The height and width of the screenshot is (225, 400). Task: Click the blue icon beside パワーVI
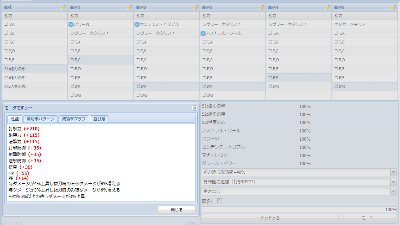[71, 25]
